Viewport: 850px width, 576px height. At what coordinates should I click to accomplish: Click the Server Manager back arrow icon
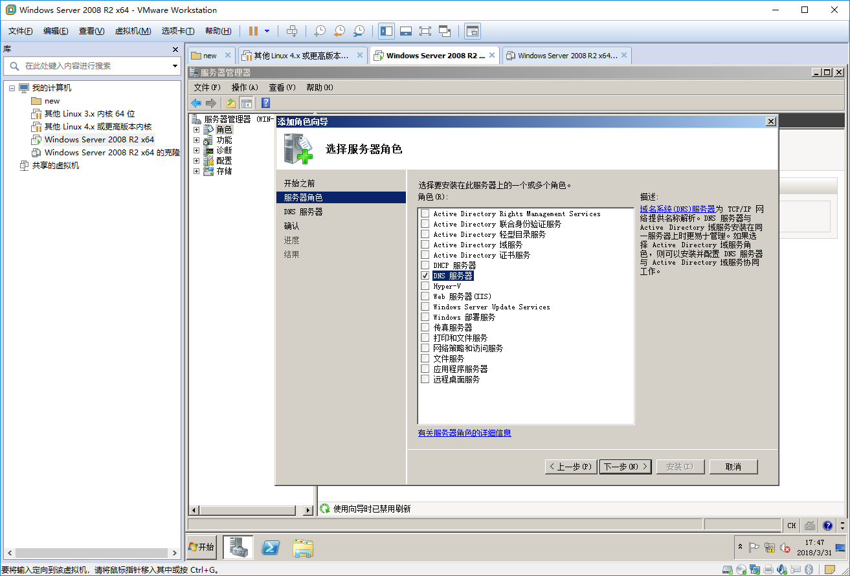(x=196, y=102)
